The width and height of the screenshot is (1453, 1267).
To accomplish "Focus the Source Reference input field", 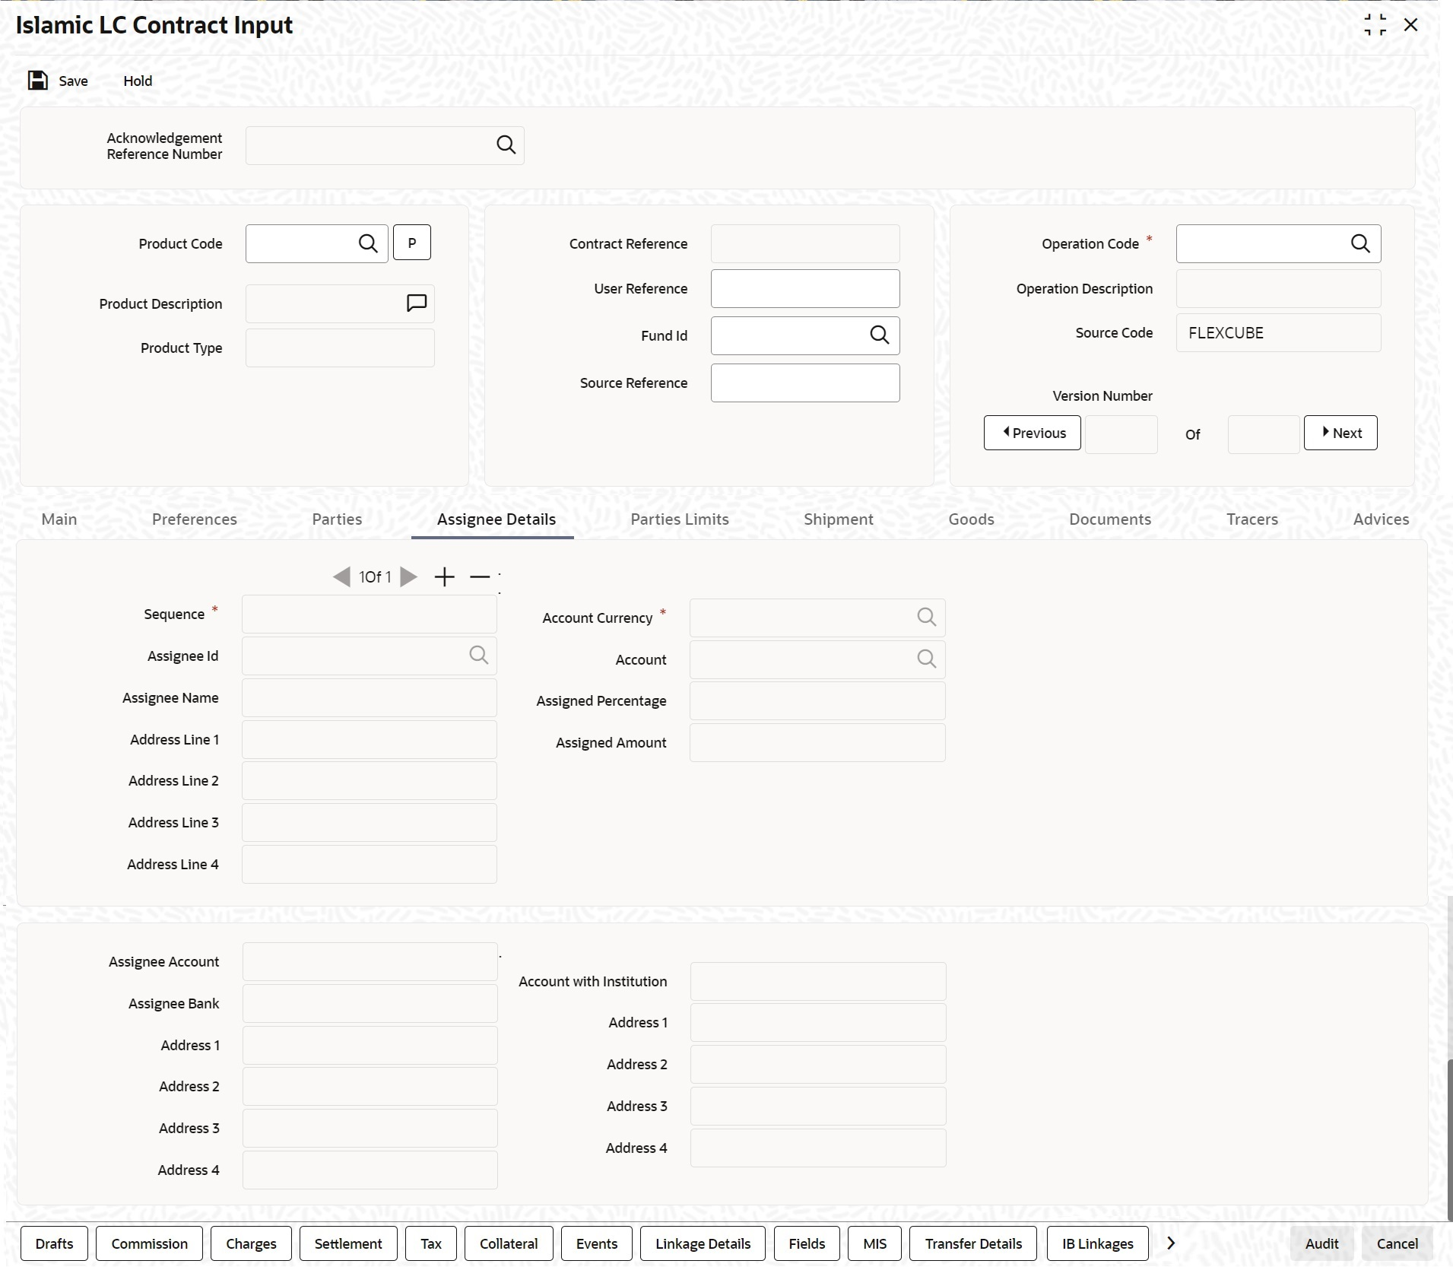I will tap(805, 383).
